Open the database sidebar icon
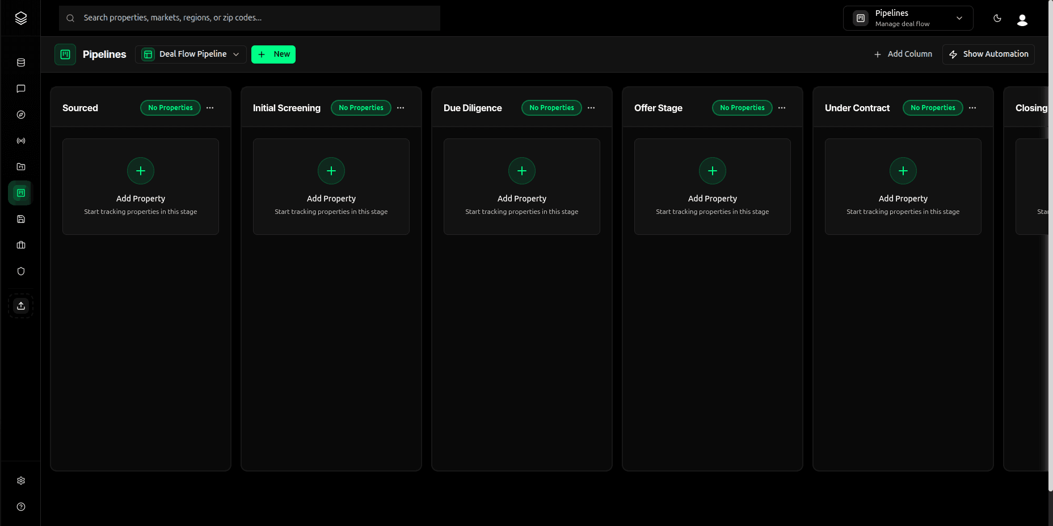 (x=21, y=62)
